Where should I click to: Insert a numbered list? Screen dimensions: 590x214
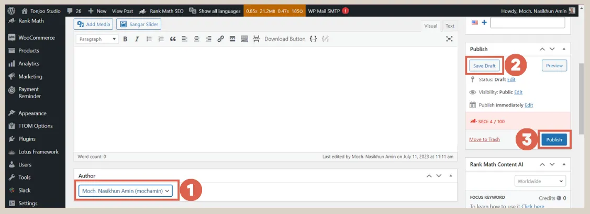(161, 39)
